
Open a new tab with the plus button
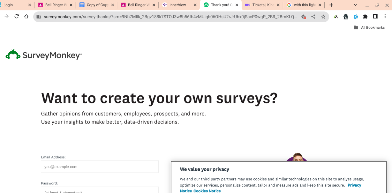[x=331, y=5]
